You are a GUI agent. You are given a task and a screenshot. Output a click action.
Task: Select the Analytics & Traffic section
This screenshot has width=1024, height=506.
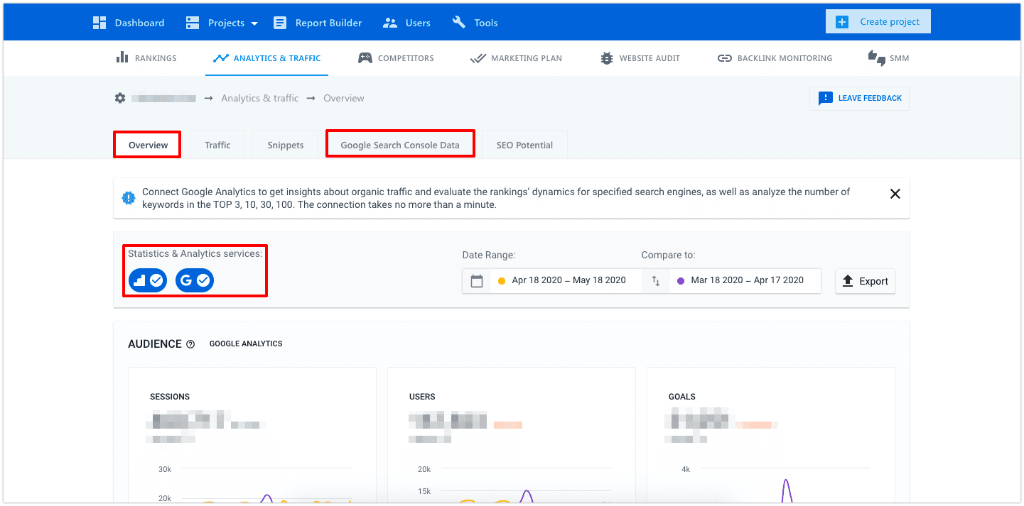(267, 58)
